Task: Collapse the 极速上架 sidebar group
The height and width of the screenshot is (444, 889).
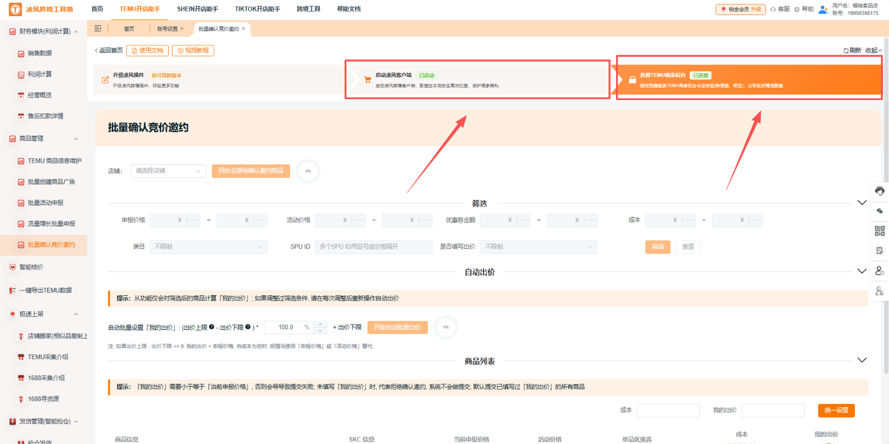Action: click(x=76, y=314)
